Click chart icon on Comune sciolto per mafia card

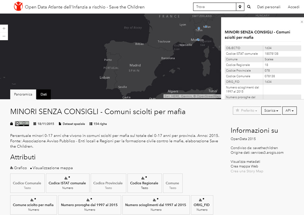click(x=32, y=200)
